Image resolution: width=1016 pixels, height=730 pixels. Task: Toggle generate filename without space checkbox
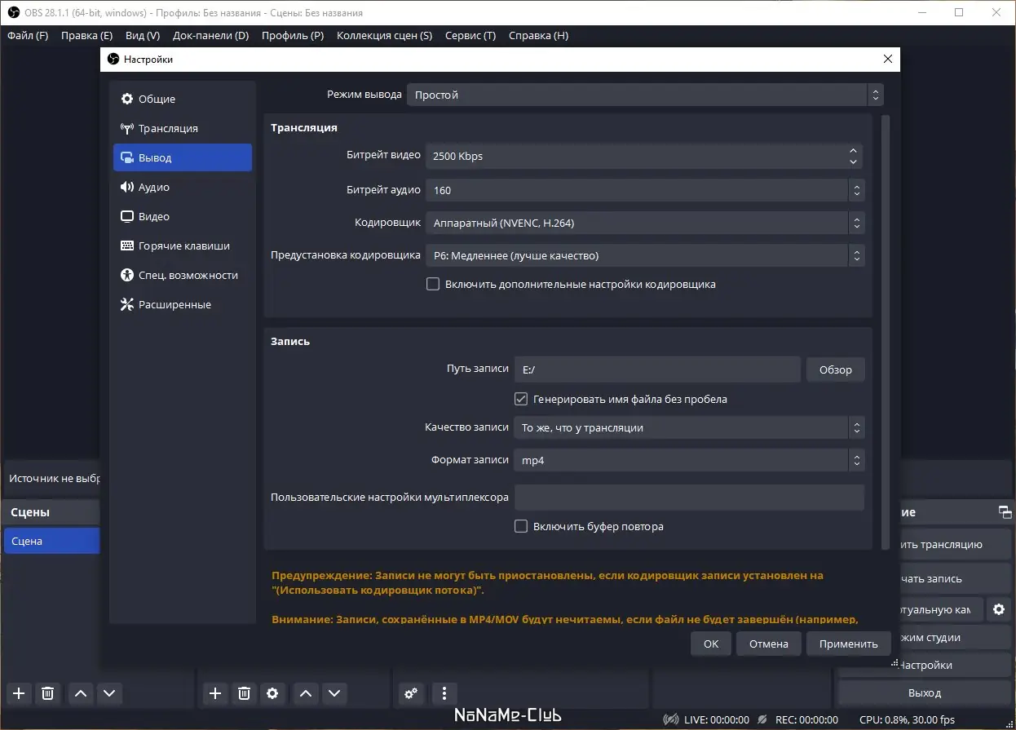(521, 399)
